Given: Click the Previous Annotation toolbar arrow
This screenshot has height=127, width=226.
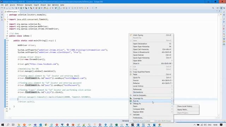Looking at the screenshot, I should pyautogui.click(x=78, y=8).
